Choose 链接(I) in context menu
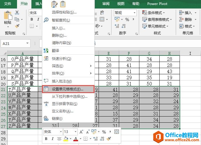Viewport: 201px width, 145px height. click(68, 119)
